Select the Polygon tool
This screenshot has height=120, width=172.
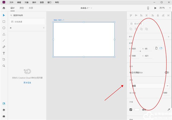(4, 34)
